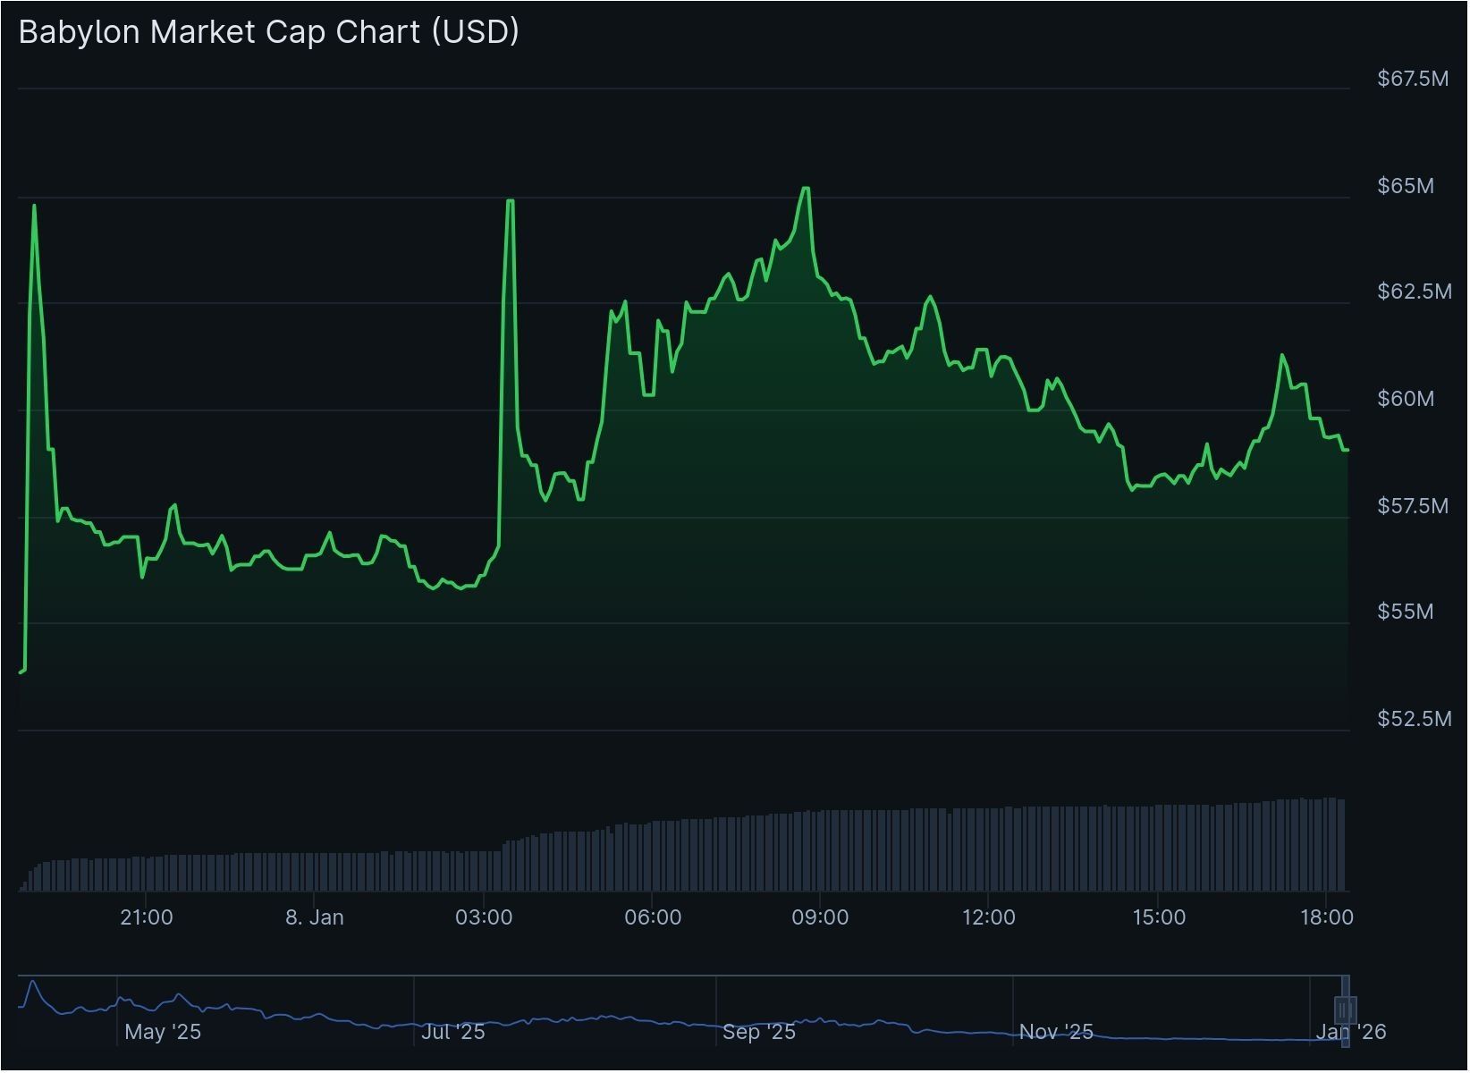Click the 09:00 time axis label
Screen dimensions: 1470x1073
coord(820,917)
